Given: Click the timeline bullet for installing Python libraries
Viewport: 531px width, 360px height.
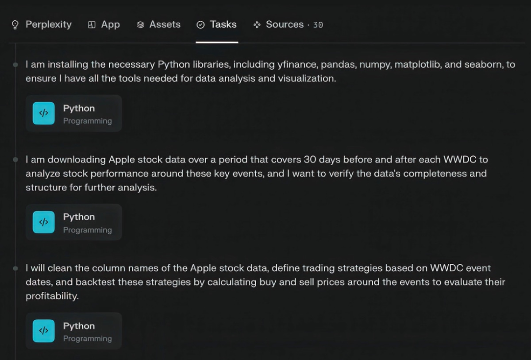Looking at the screenshot, I should (15, 65).
